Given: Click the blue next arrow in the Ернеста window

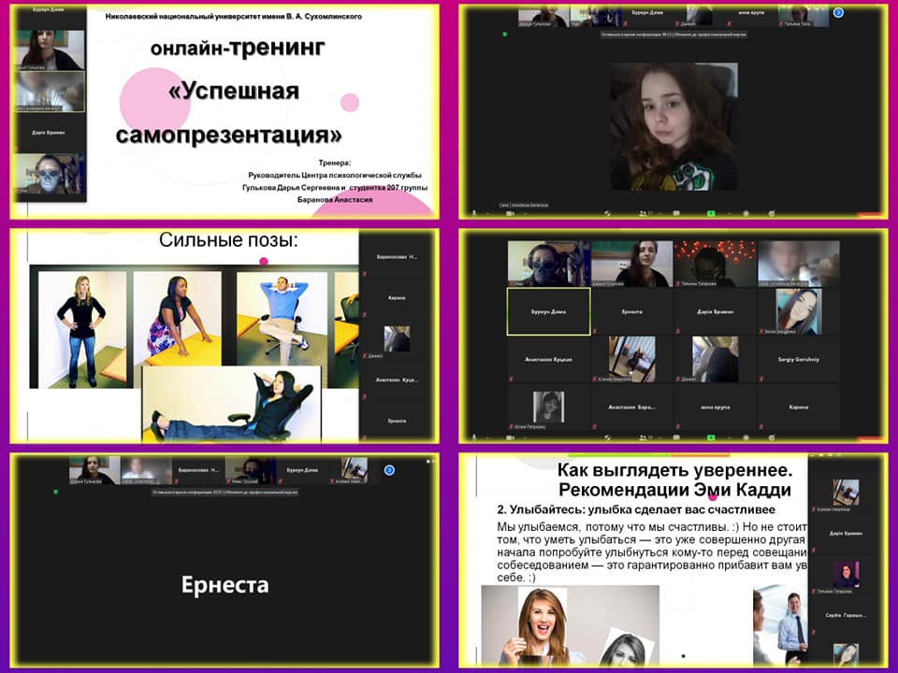Looking at the screenshot, I should coord(389,470).
